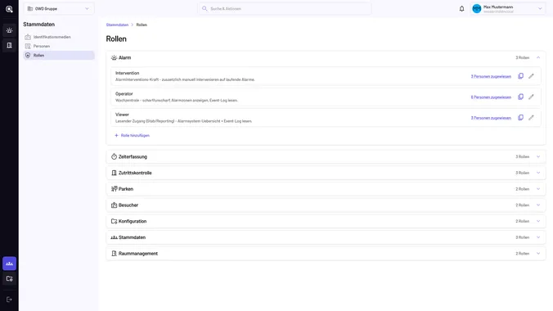Open the configuration folder icon in left rail
The image size is (553, 311).
9,278
